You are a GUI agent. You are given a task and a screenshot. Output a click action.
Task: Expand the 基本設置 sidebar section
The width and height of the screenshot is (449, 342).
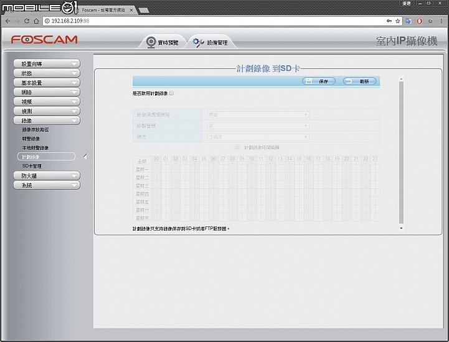tap(47, 83)
